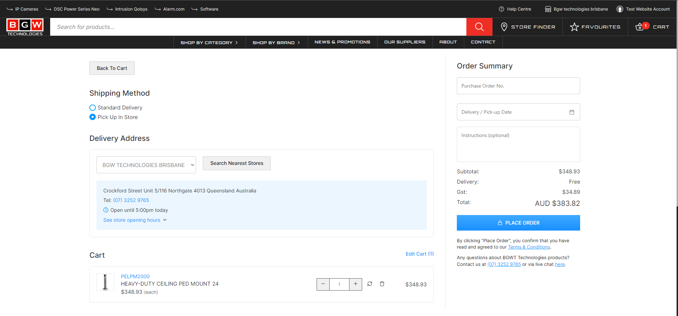
Task: Open live chat 'here' link
Action: (560, 264)
